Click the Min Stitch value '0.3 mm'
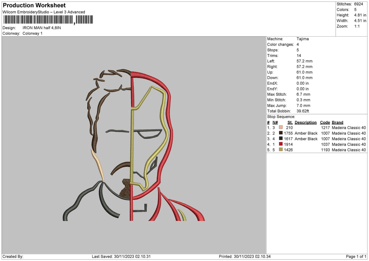 click(304, 100)
